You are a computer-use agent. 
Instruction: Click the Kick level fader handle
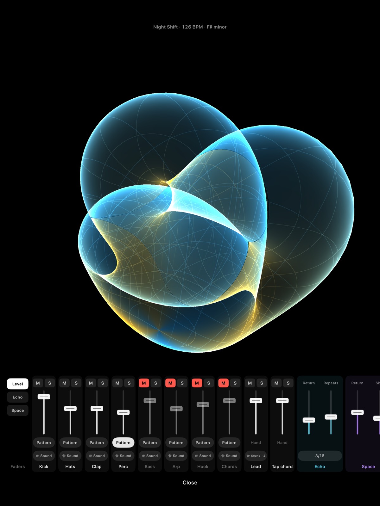click(44, 397)
